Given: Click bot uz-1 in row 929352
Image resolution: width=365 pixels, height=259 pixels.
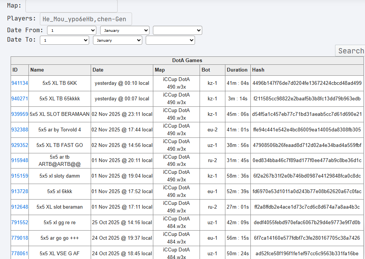Looking at the screenshot, I should tap(212, 145).
